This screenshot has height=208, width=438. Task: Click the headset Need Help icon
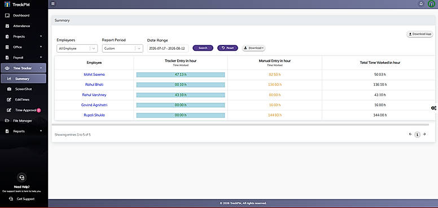coord(22,177)
